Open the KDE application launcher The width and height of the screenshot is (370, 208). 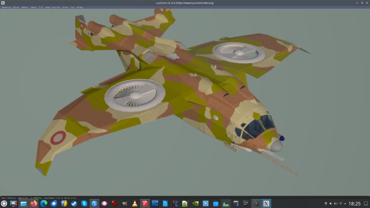coord(4,203)
